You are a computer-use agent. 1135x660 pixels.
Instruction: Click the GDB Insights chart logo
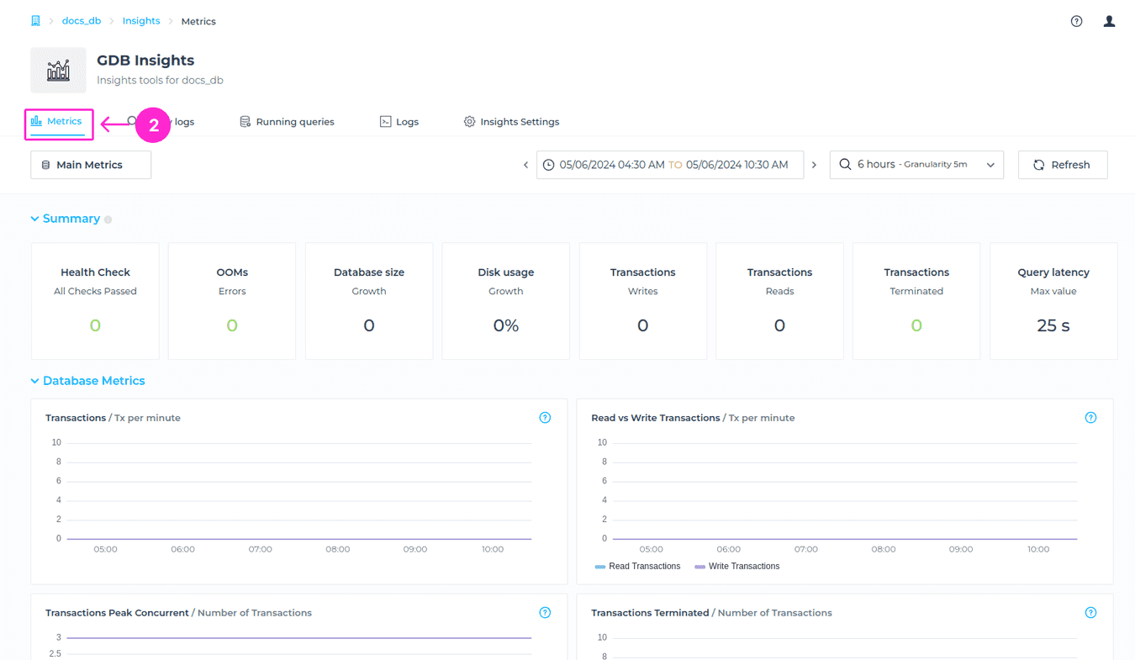click(x=58, y=70)
